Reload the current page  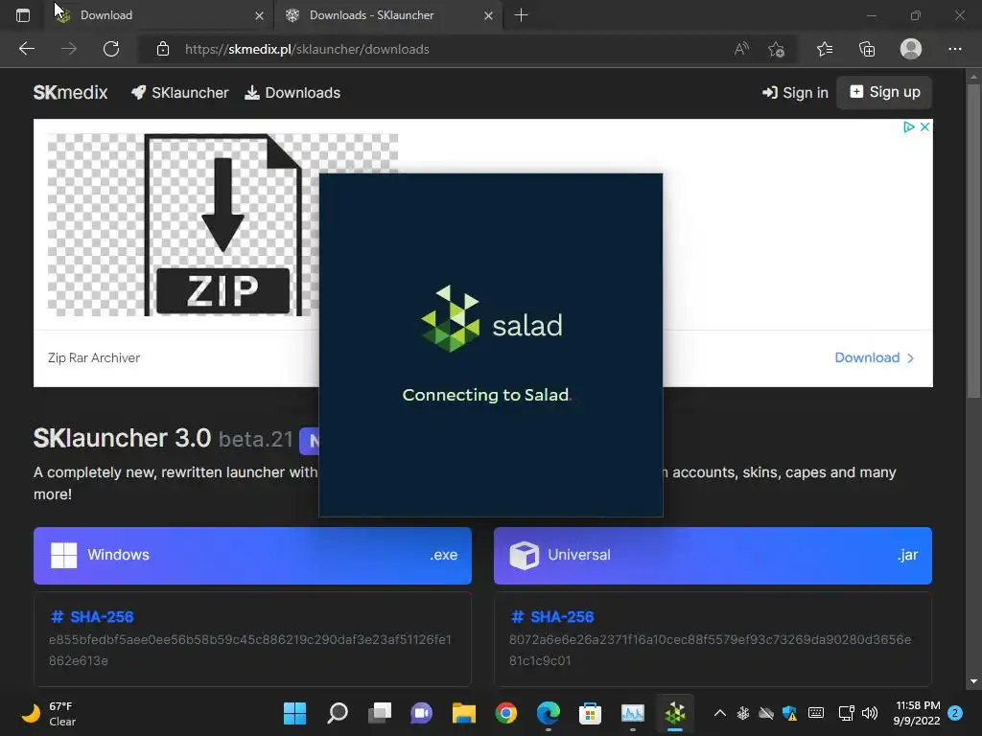(x=111, y=49)
